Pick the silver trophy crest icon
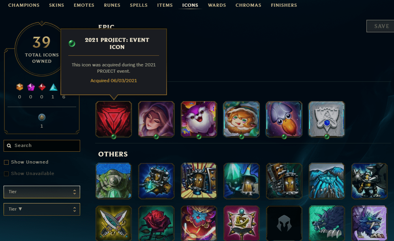Viewport: 394px width, 241px height. 326,119
